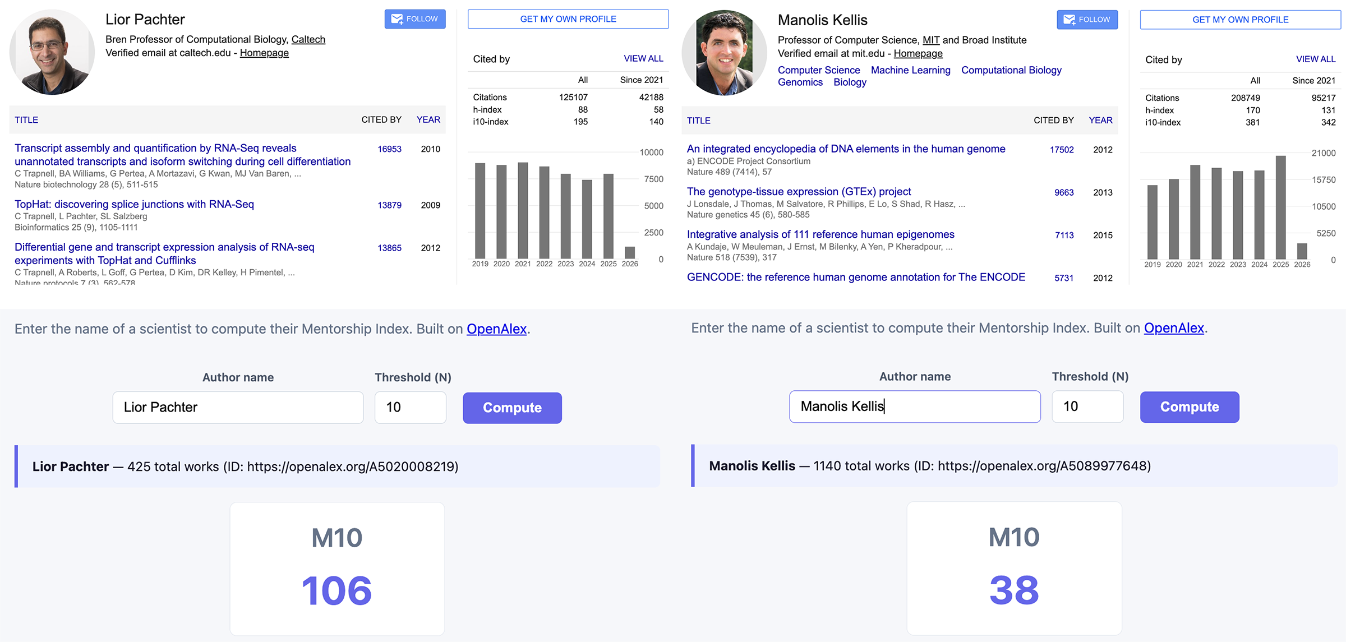Screen dimensions: 1346x642
Task: Open citation count 17502 for ENCODE paper
Action: pos(1061,150)
